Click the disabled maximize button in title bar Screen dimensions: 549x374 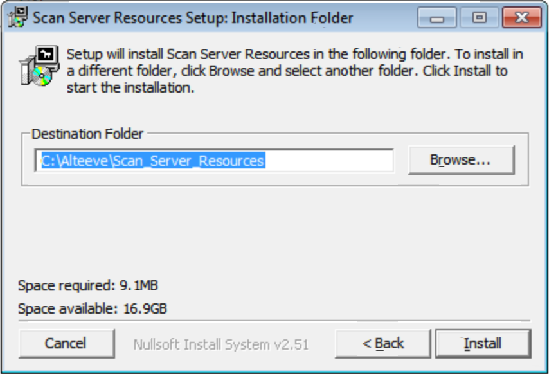point(480,17)
